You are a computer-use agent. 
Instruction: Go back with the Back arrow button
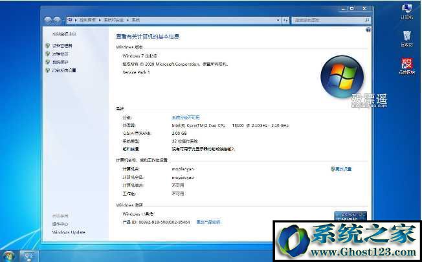click(48, 20)
